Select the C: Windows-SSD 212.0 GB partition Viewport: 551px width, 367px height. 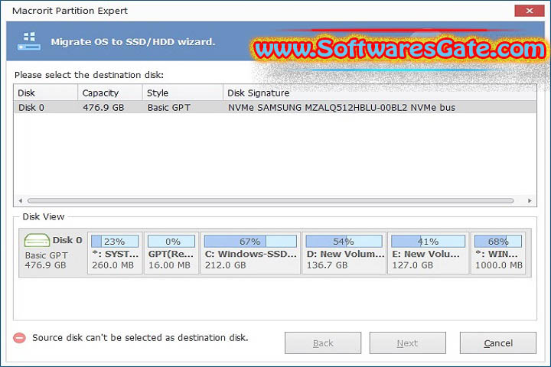click(250, 253)
